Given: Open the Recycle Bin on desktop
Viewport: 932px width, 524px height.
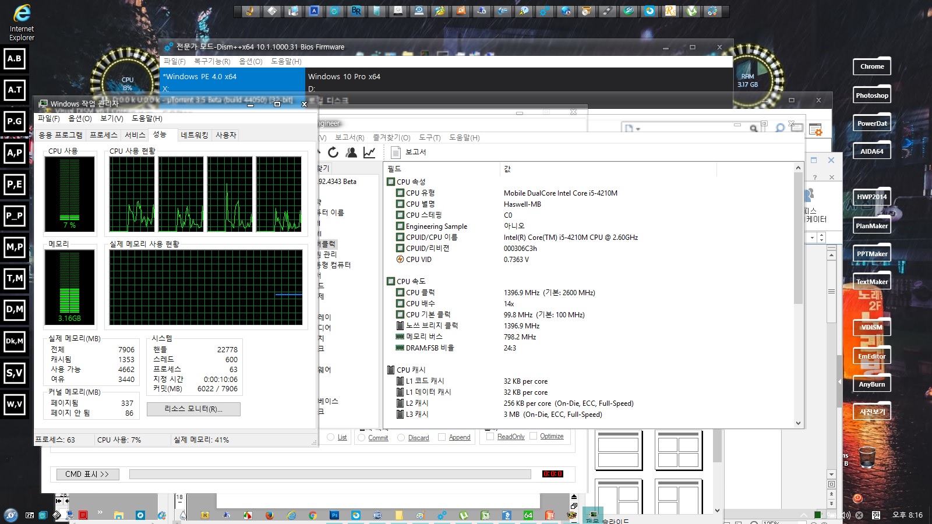Looking at the screenshot, I should pyautogui.click(x=867, y=458).
